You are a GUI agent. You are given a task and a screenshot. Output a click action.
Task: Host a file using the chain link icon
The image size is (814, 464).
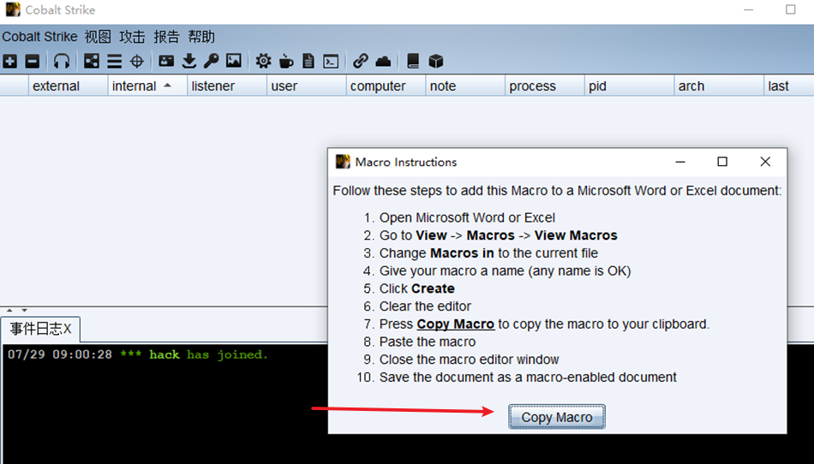pyautogui.click(x=360, y=61)
